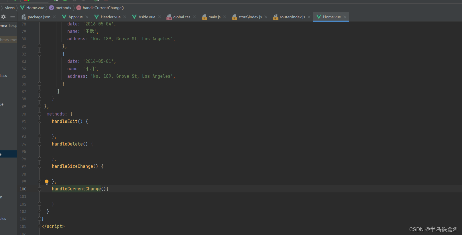Close the App.vue tab

(87, 17)
